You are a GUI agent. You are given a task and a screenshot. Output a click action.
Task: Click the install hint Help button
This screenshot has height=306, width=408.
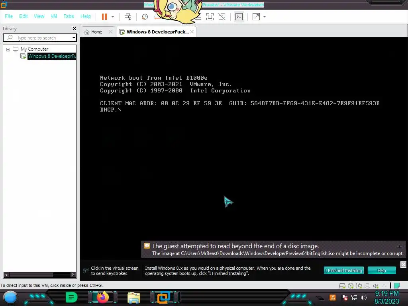coord(382,271)
